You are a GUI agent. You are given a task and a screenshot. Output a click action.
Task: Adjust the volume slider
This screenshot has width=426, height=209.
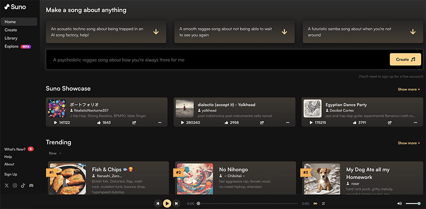(413, 204)
